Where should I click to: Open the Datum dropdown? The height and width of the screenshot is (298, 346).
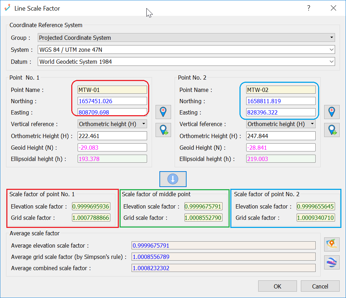[186, 62]
